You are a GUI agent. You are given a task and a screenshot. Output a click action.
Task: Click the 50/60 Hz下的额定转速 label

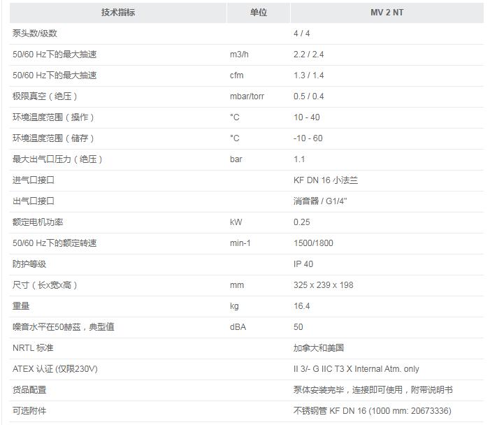point(55,243)
